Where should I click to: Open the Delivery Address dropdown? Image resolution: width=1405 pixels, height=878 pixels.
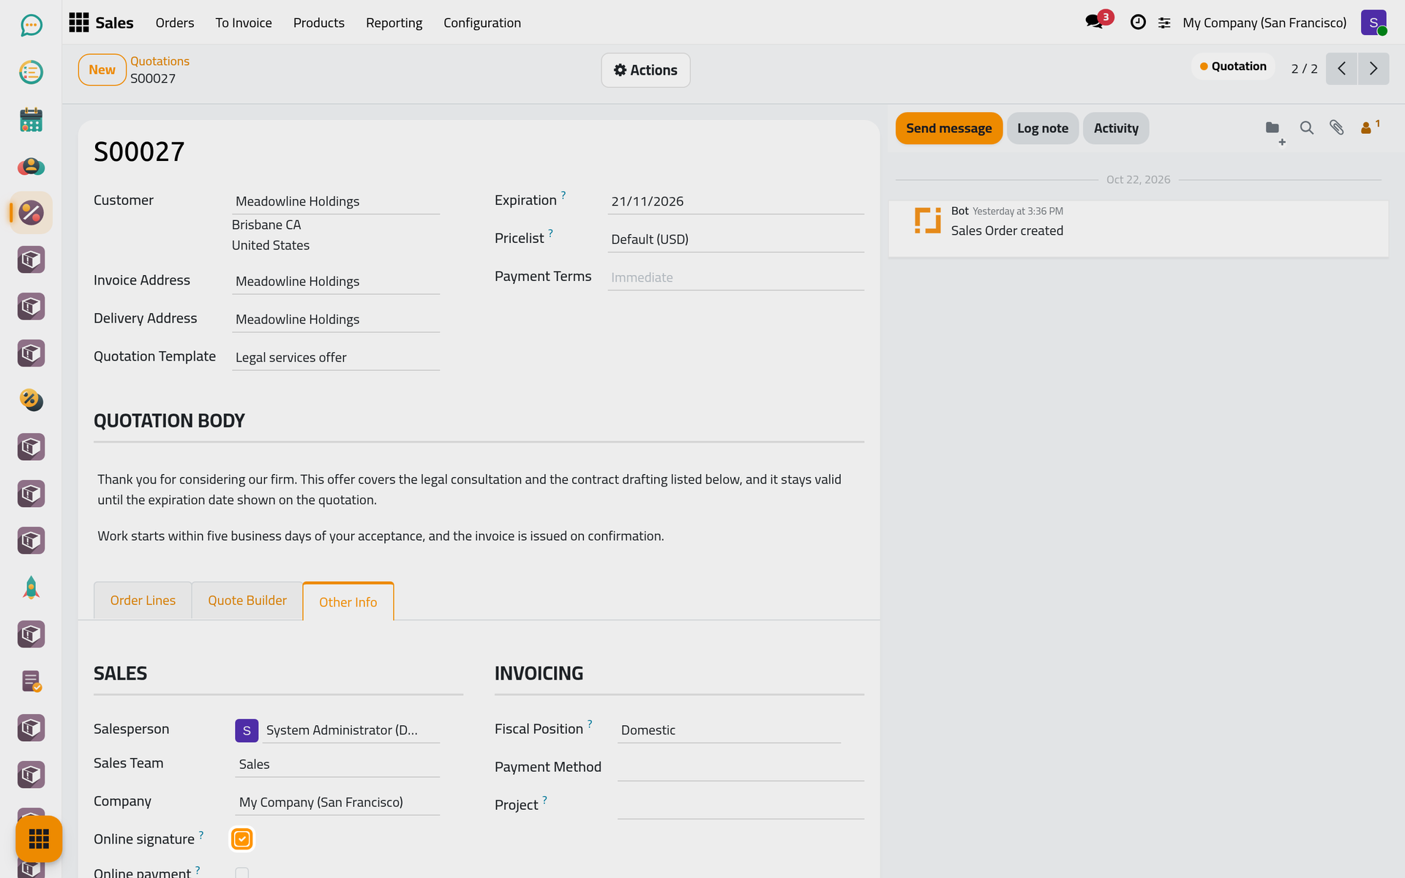(336, 320)
